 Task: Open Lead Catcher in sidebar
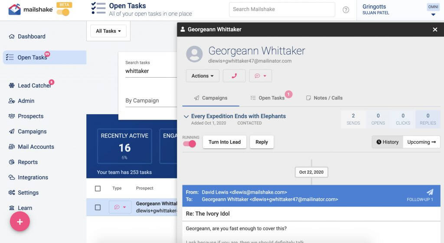tap(34, 85)
